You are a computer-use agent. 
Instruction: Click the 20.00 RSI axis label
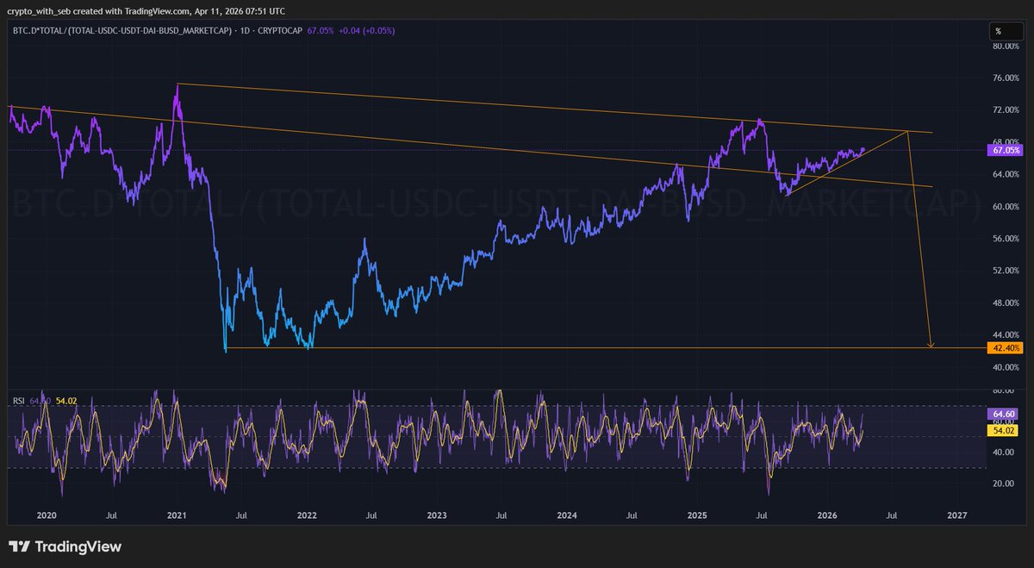[x=1004, y=484]
